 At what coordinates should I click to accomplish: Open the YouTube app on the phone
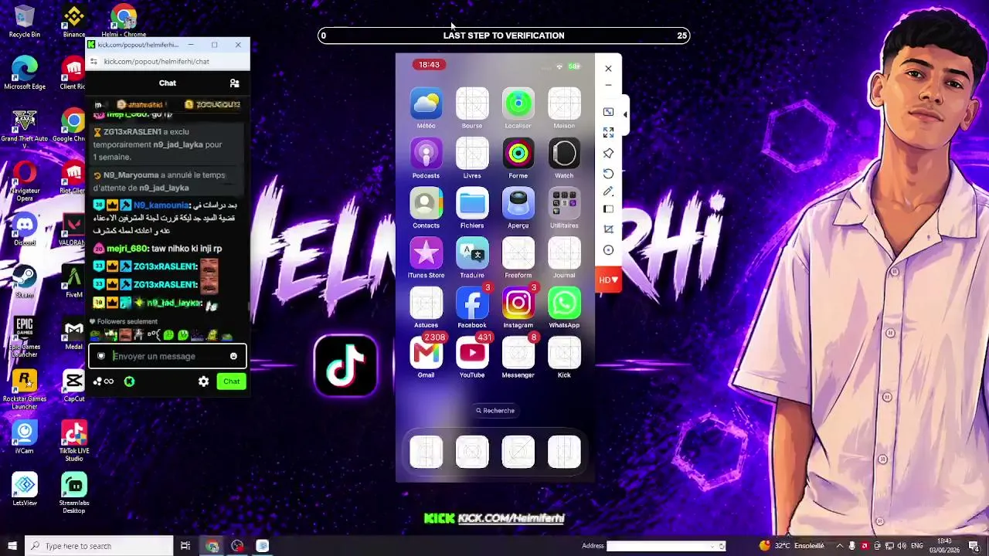point(472,353)
